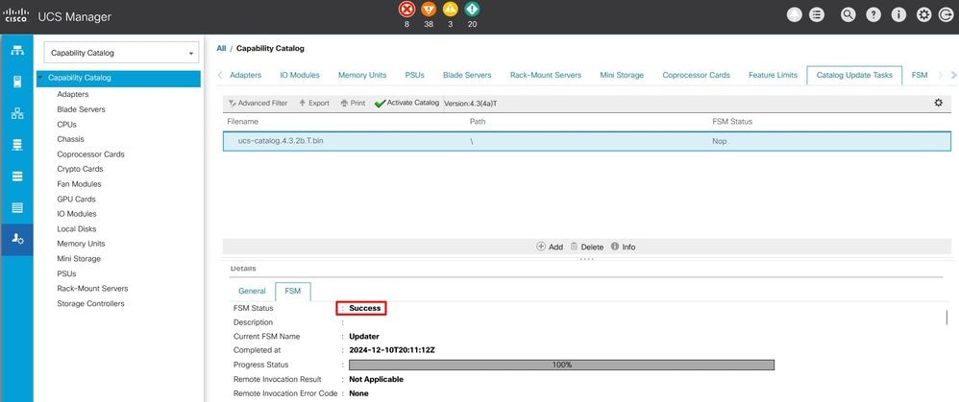The height and width of the screenshot is (402, 959).
Task: Collapse the Capability Catalog tree node
Action: [x=41, y=78]
